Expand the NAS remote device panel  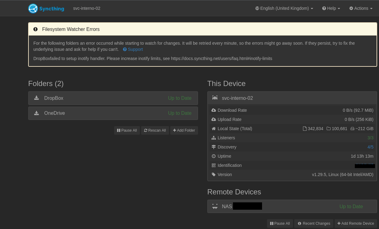[x=292, y=206]
